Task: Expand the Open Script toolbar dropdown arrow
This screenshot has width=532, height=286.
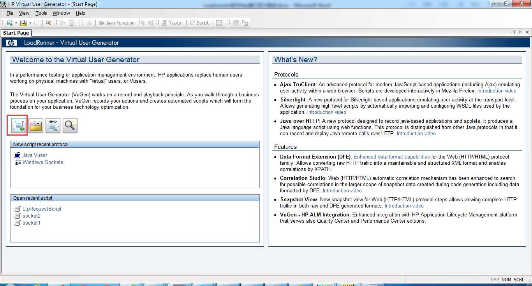Action: point(30,23)
